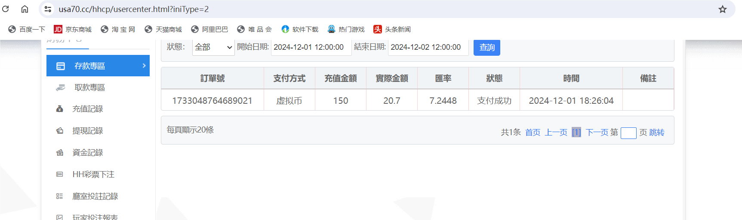Go to browser home page icon

pos(25,9)
